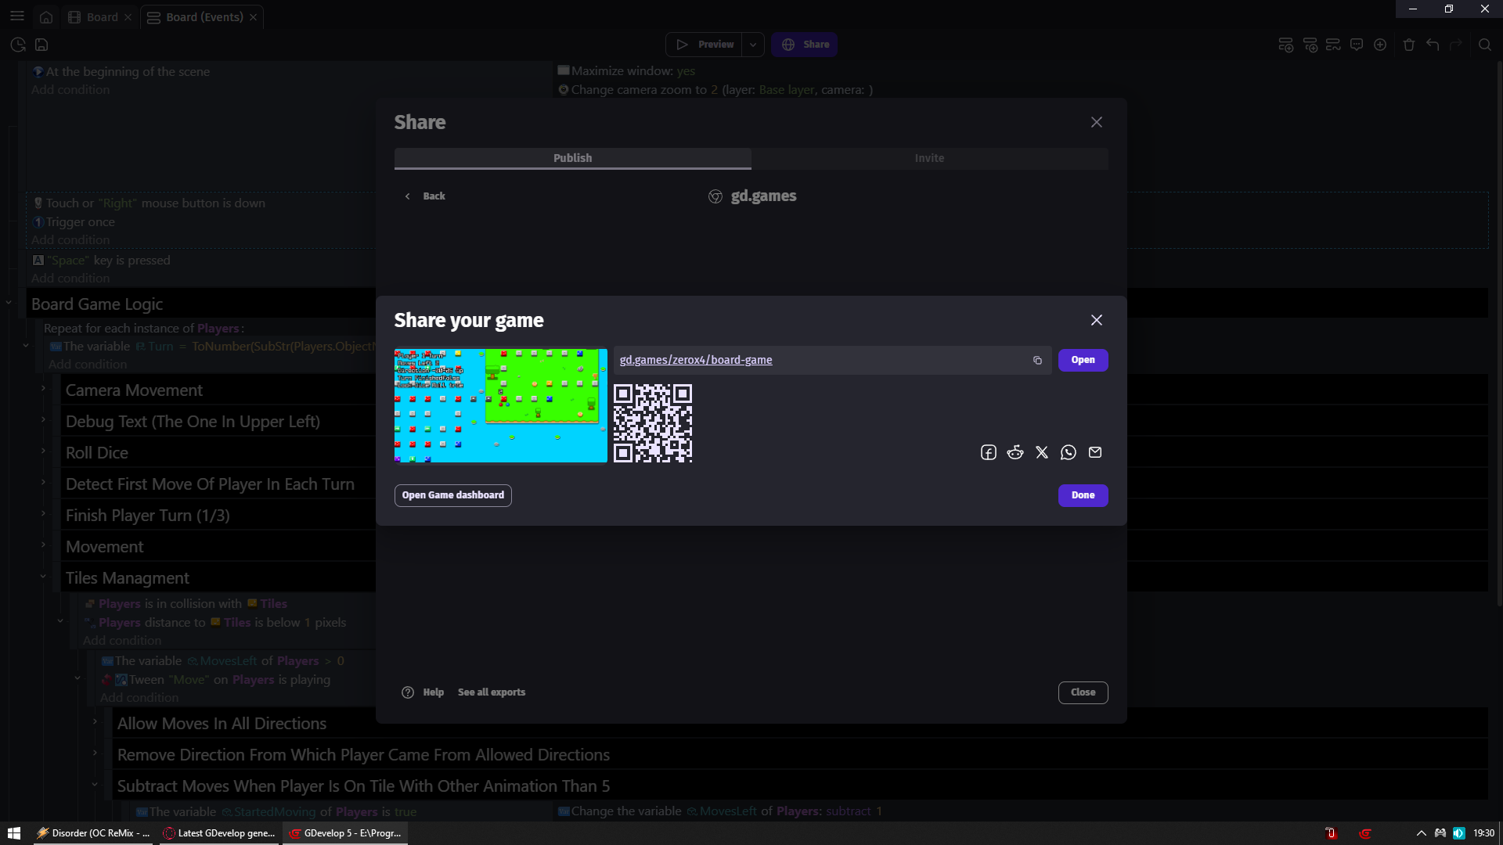This screenshot has width=1503, height=845.
Task: Open Game dashboard
Action: pos(452,495)
